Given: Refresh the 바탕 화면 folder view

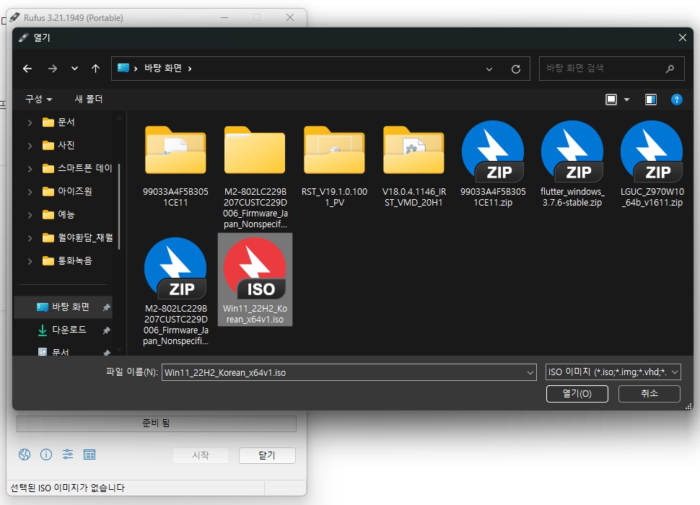Looking at the screenshot, I should (516, 69).
